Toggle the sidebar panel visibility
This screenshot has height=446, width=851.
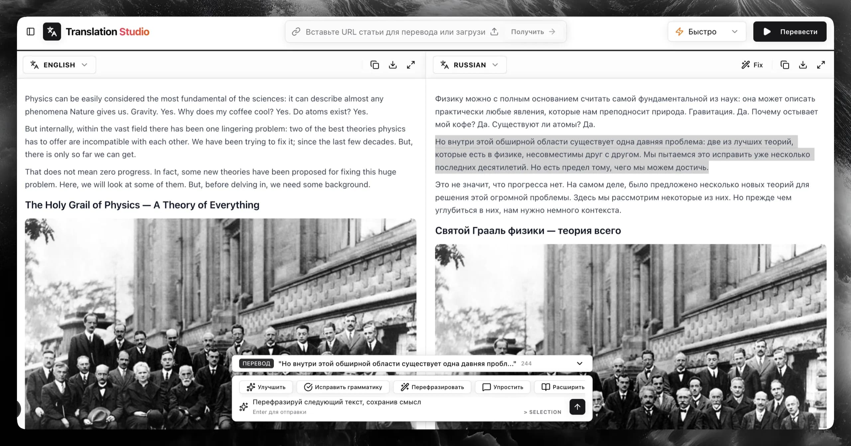30,32
